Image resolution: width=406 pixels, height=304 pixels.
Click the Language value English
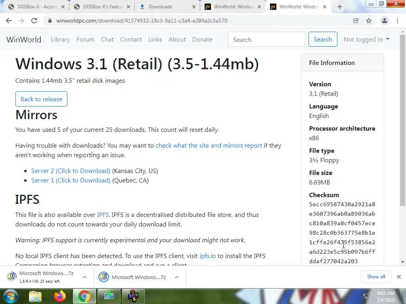coord(319,116)
